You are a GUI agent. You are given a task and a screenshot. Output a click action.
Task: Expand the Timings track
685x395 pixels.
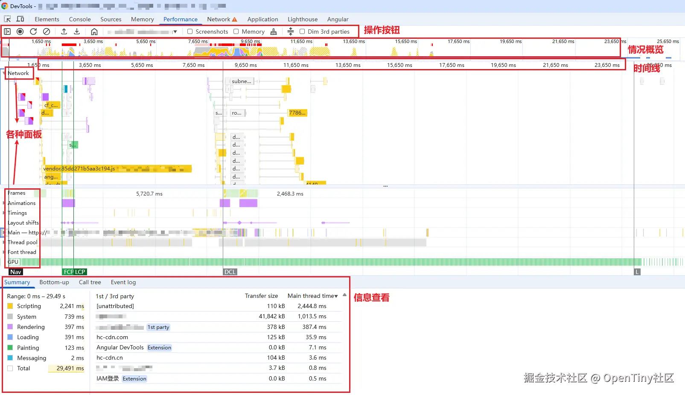click(4, 213)
